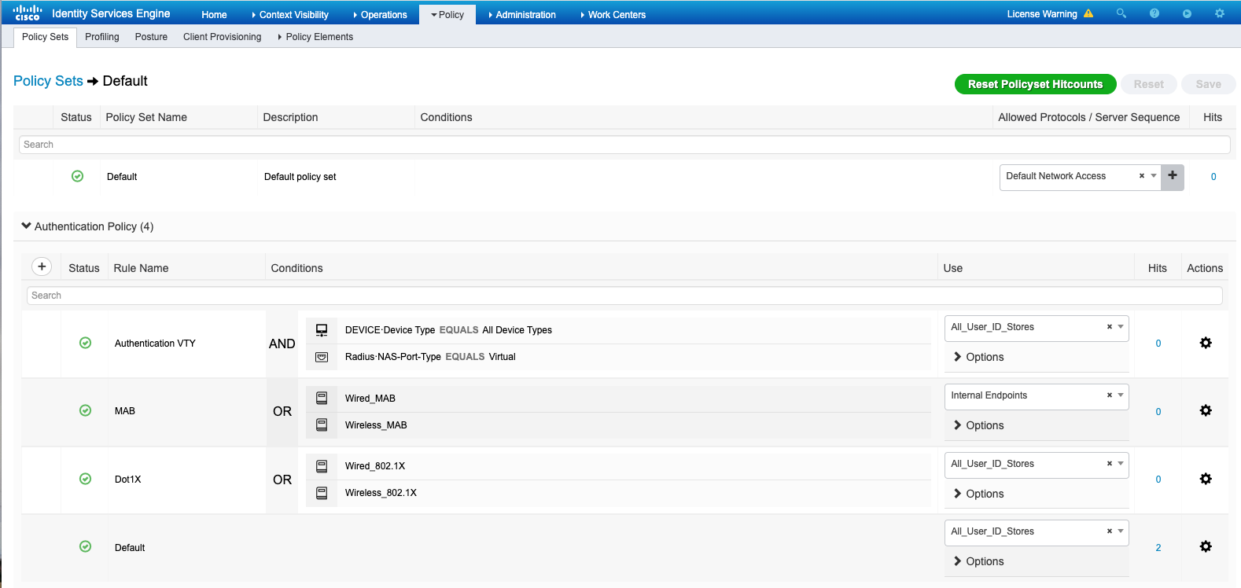Click the AND operator in Authentication VTY
Screen dimensions: 1241x588
[282, 344]
